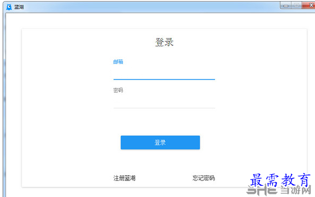
Task: Minimize the 蓝湖 window
Action: point(286,5)
